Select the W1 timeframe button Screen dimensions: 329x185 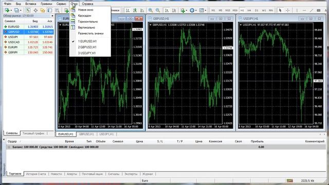(264, 10)
